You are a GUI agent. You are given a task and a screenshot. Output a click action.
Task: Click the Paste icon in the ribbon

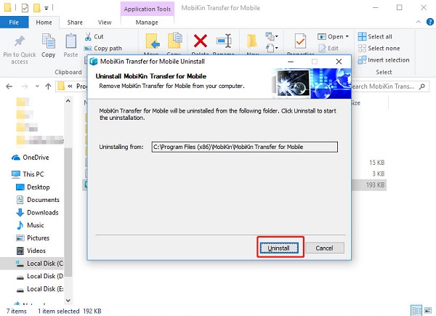[x=70, y=41]
